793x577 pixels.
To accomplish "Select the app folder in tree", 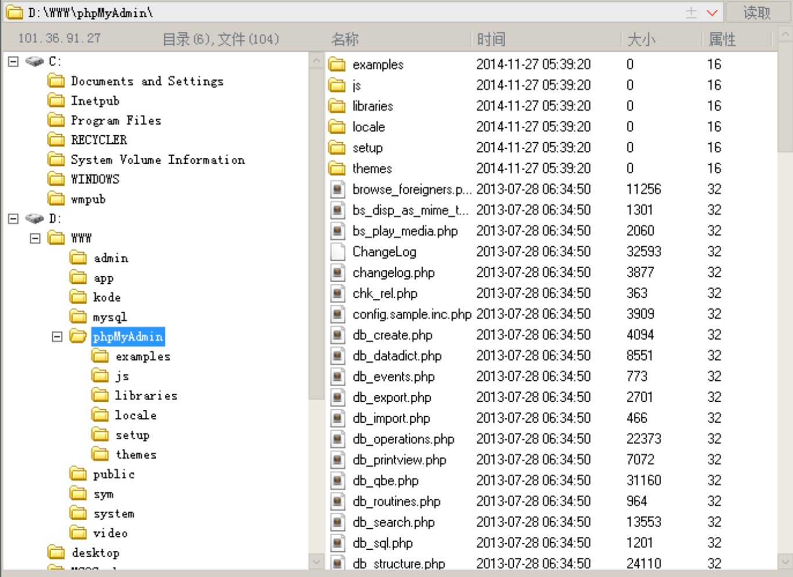I will 103,278.
